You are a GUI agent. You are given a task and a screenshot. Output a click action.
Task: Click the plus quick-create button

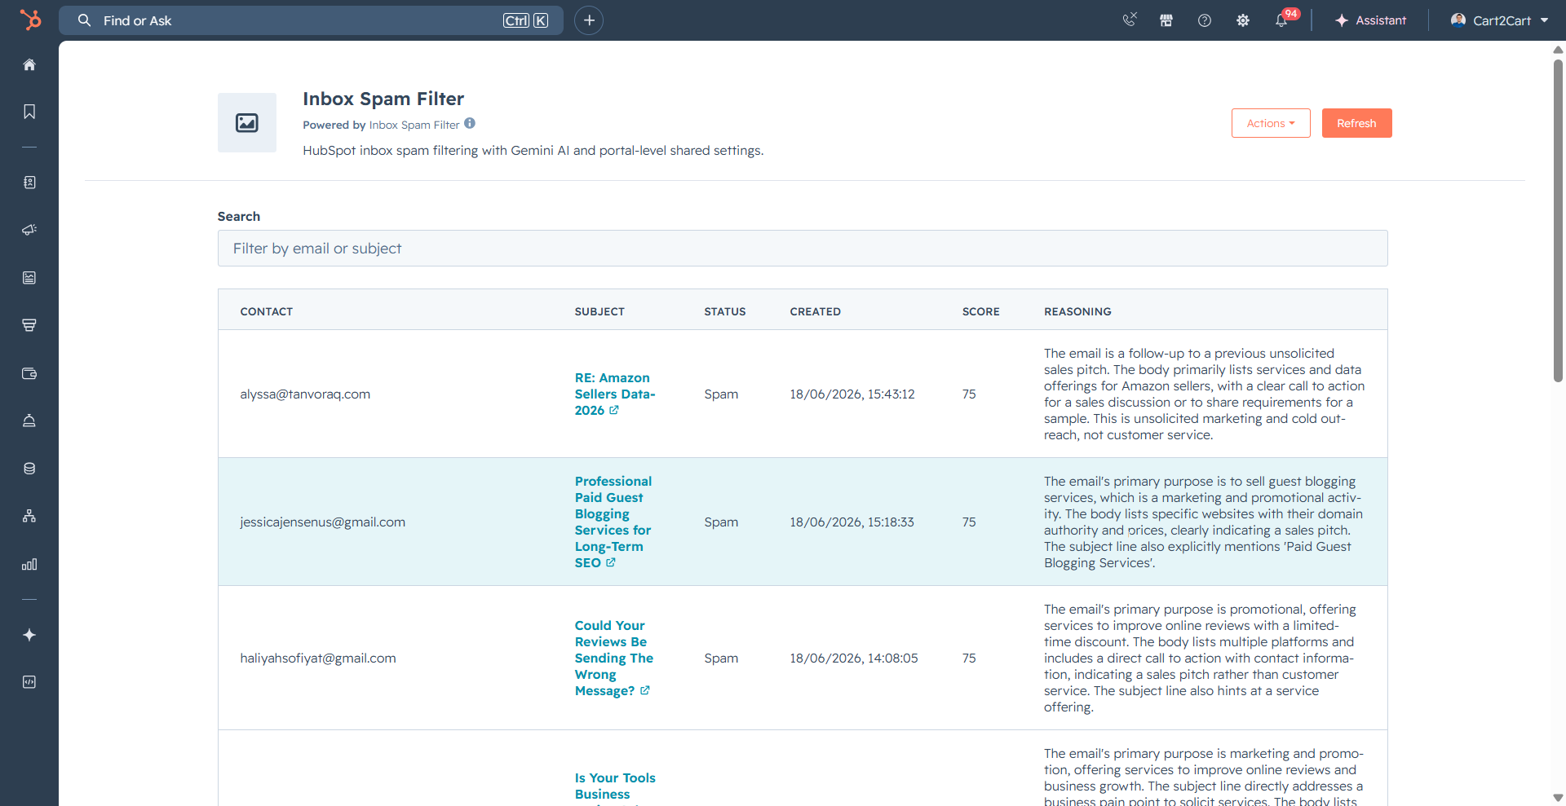pos(589,20)
